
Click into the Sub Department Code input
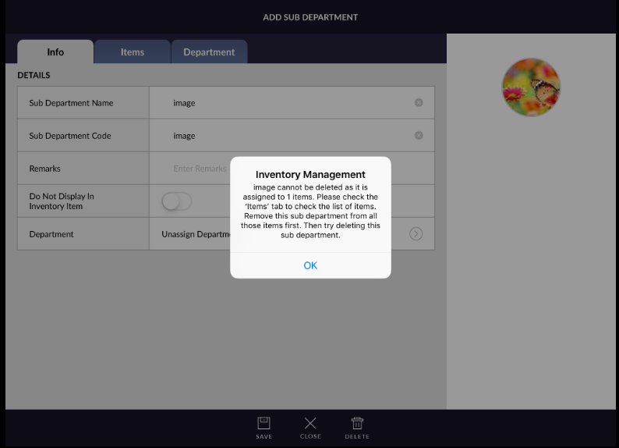point(288,136)
